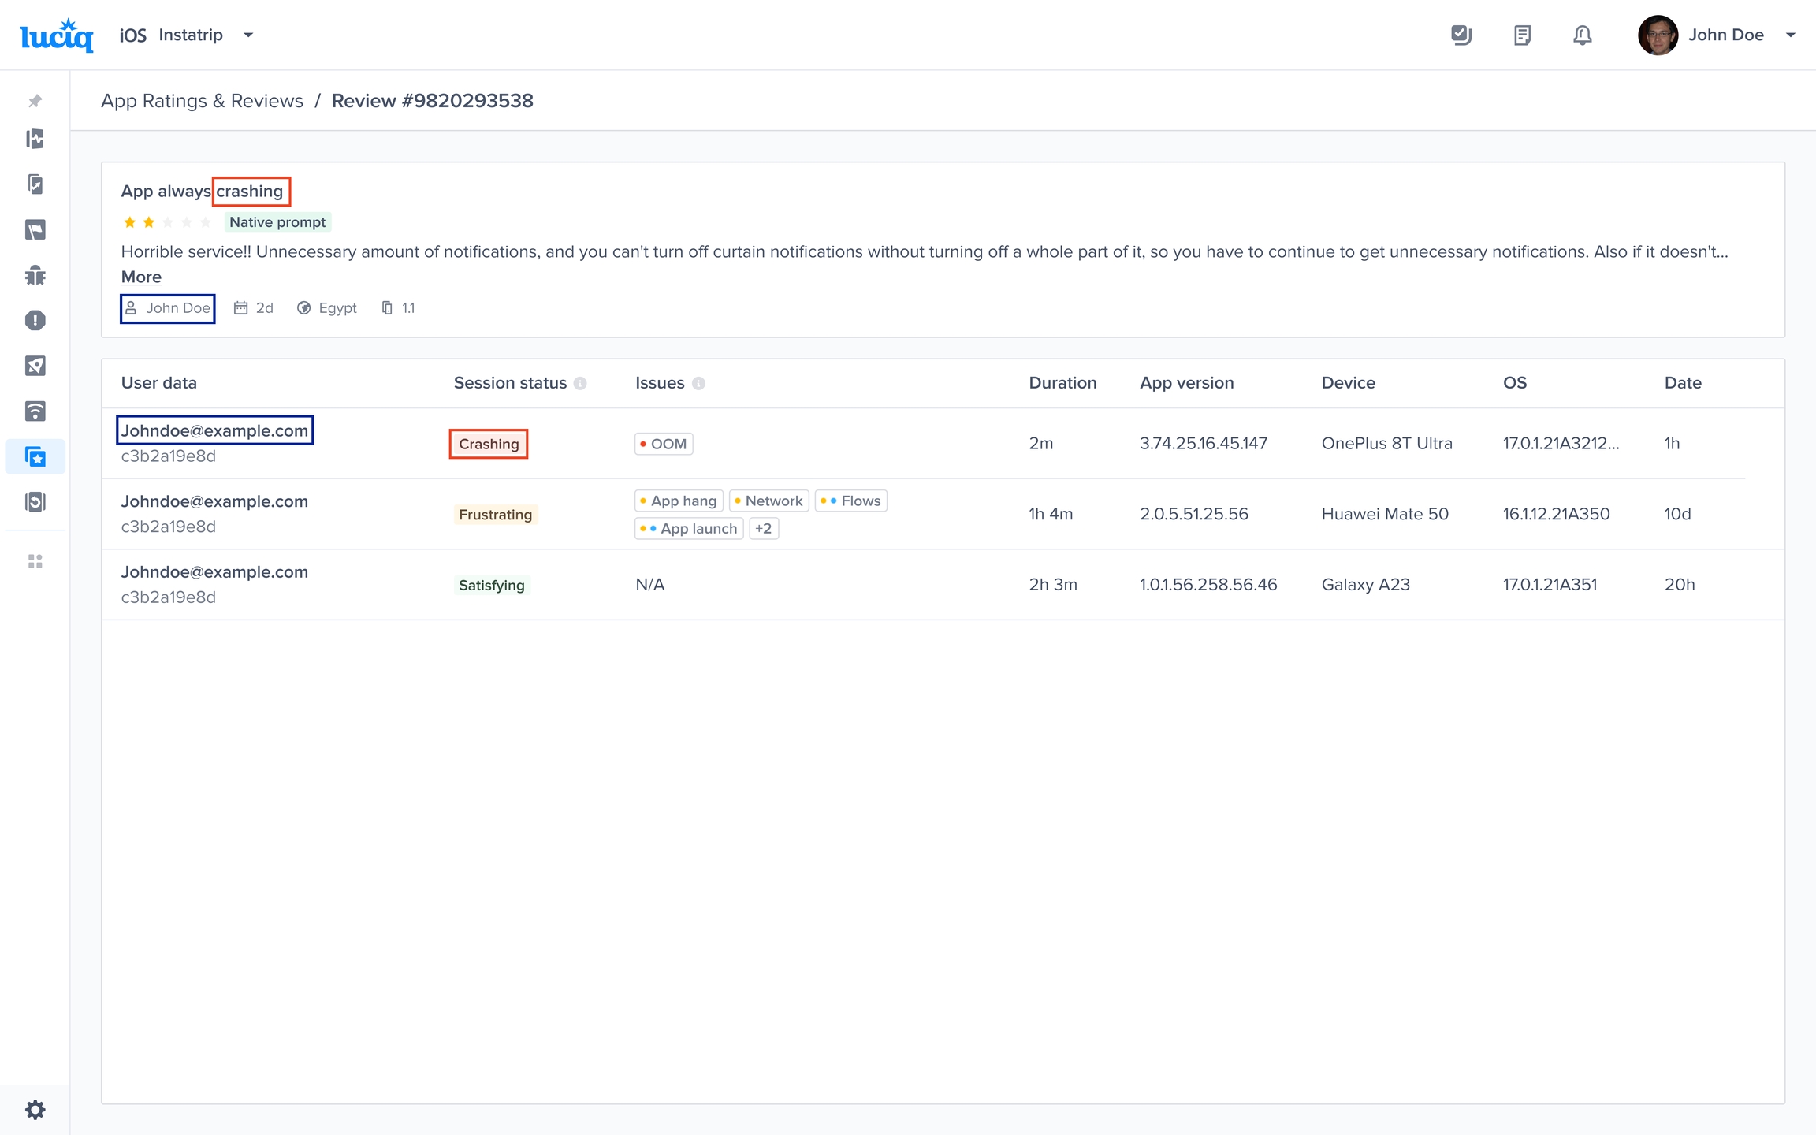1816x1135 pixels.
Task: Open the grid apps sidebar icon
Action: coord(35,561)
